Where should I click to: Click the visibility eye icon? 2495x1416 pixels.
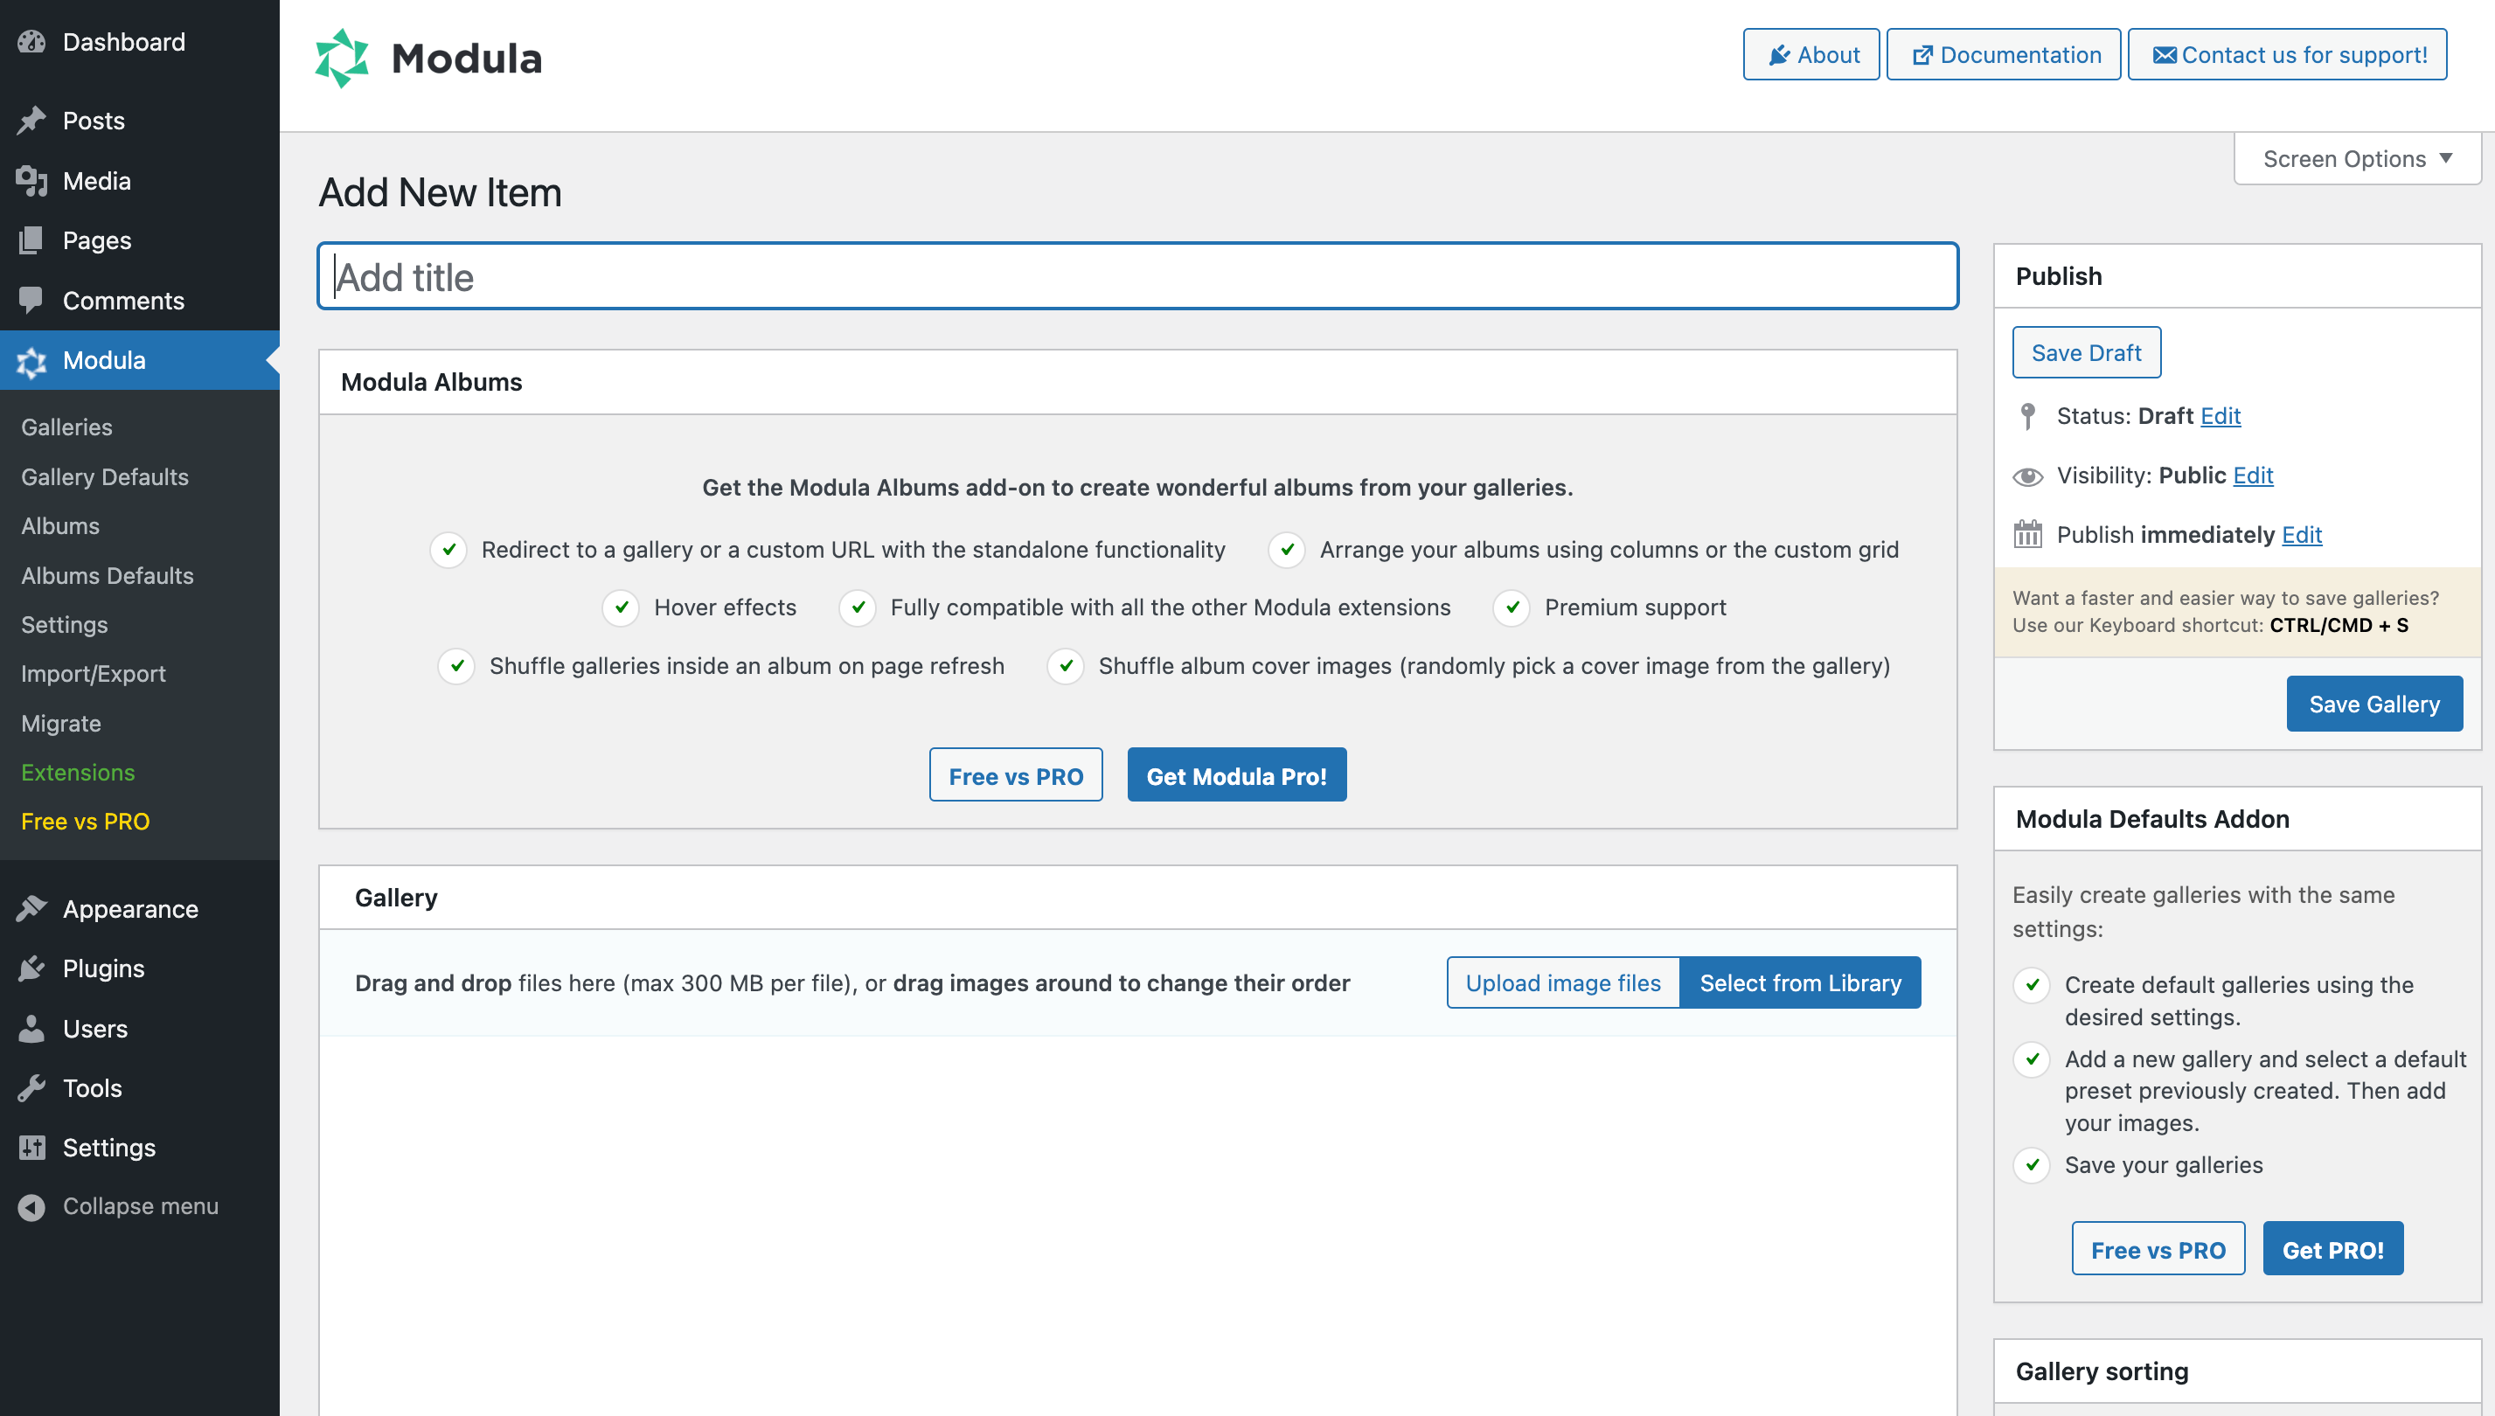tap(2028, 475)
